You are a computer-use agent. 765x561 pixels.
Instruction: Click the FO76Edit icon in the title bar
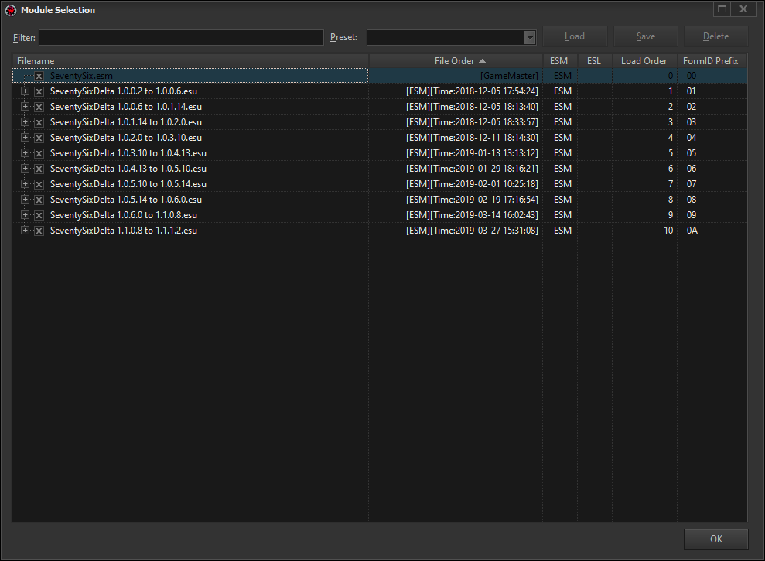tap(10, 10)
